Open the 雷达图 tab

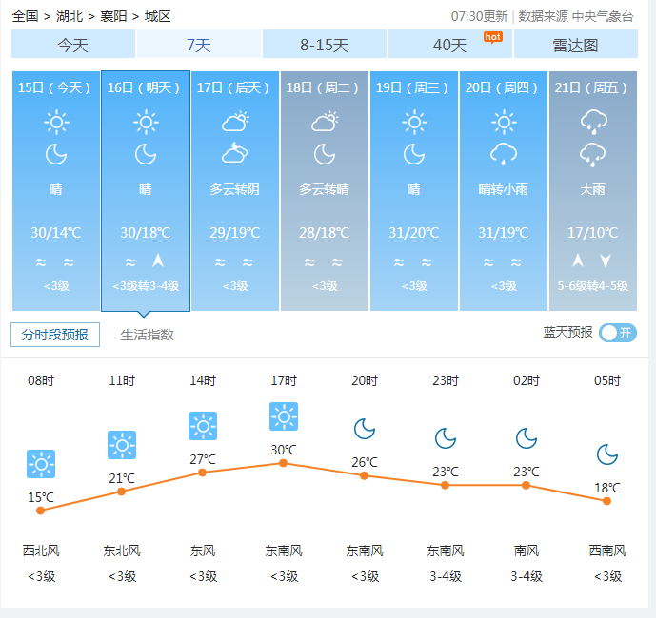[x=575, y=45]
